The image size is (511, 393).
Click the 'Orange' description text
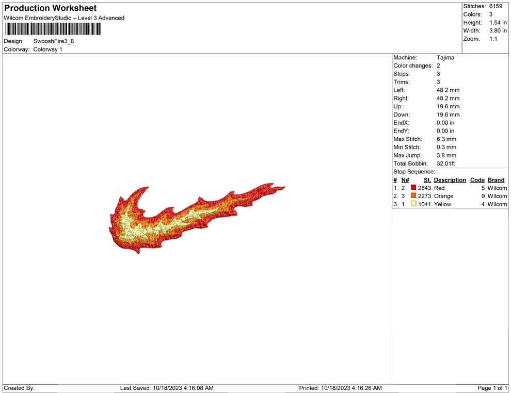pos(443,196)
